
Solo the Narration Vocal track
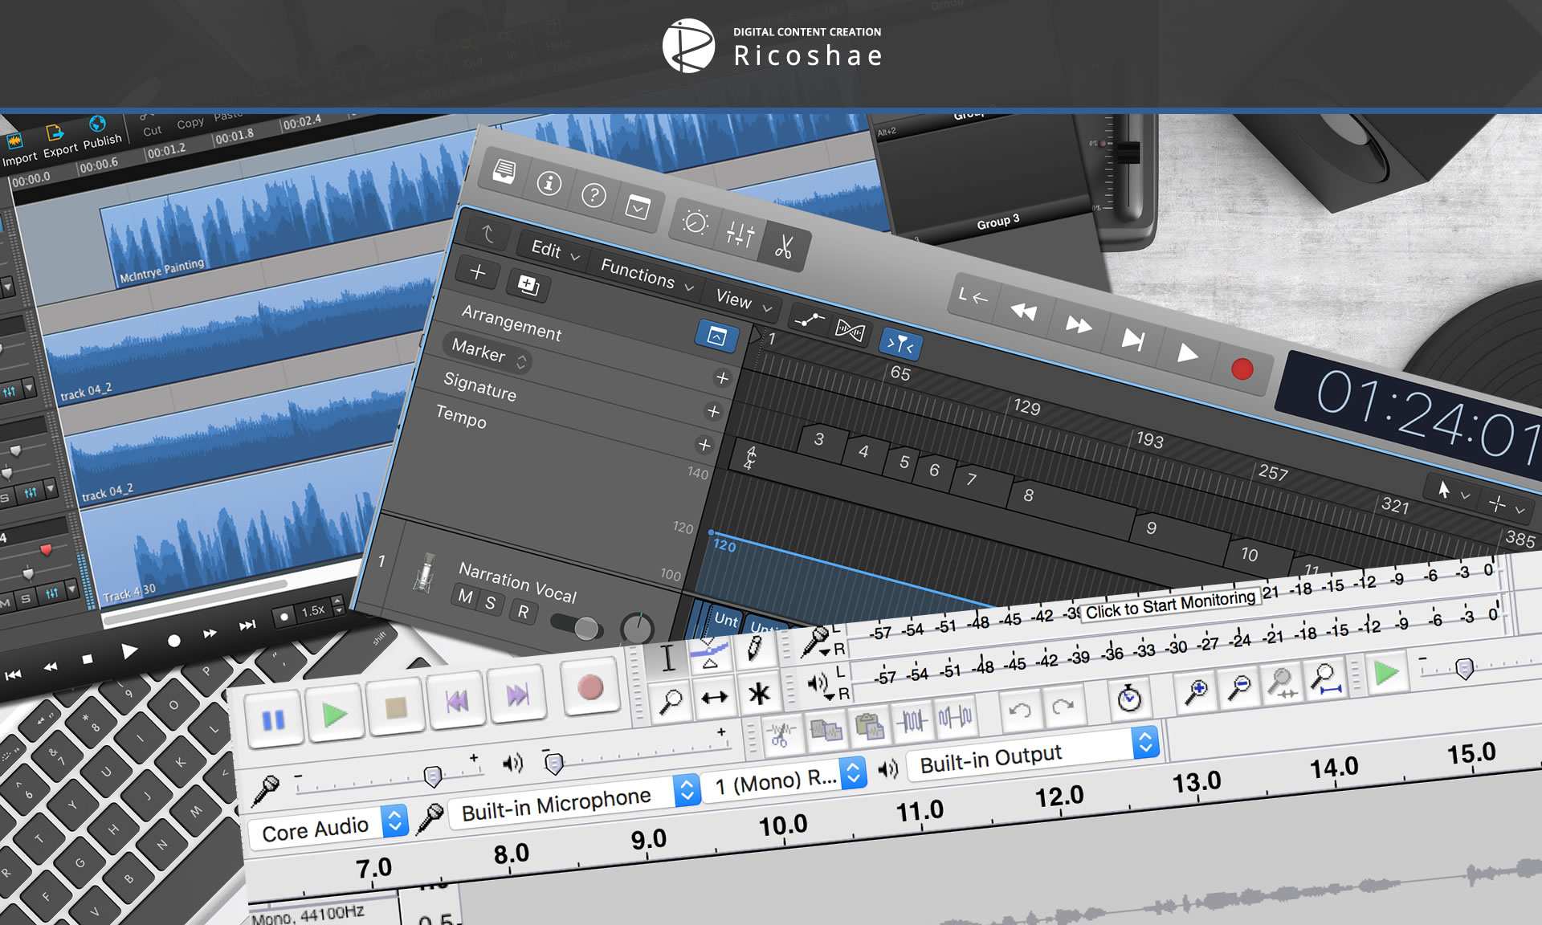pyautogui.click(x=491, y=603)
